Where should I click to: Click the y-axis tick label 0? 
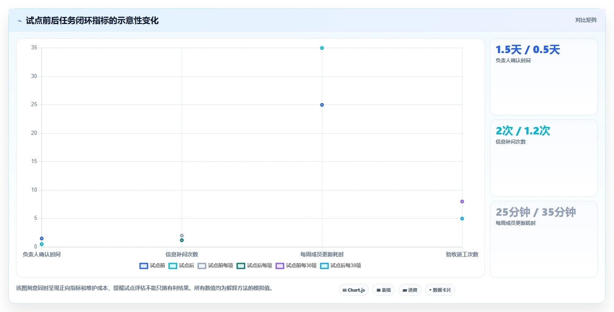coord(36,247)
